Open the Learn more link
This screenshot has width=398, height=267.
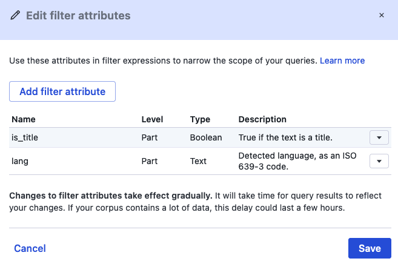342,61
